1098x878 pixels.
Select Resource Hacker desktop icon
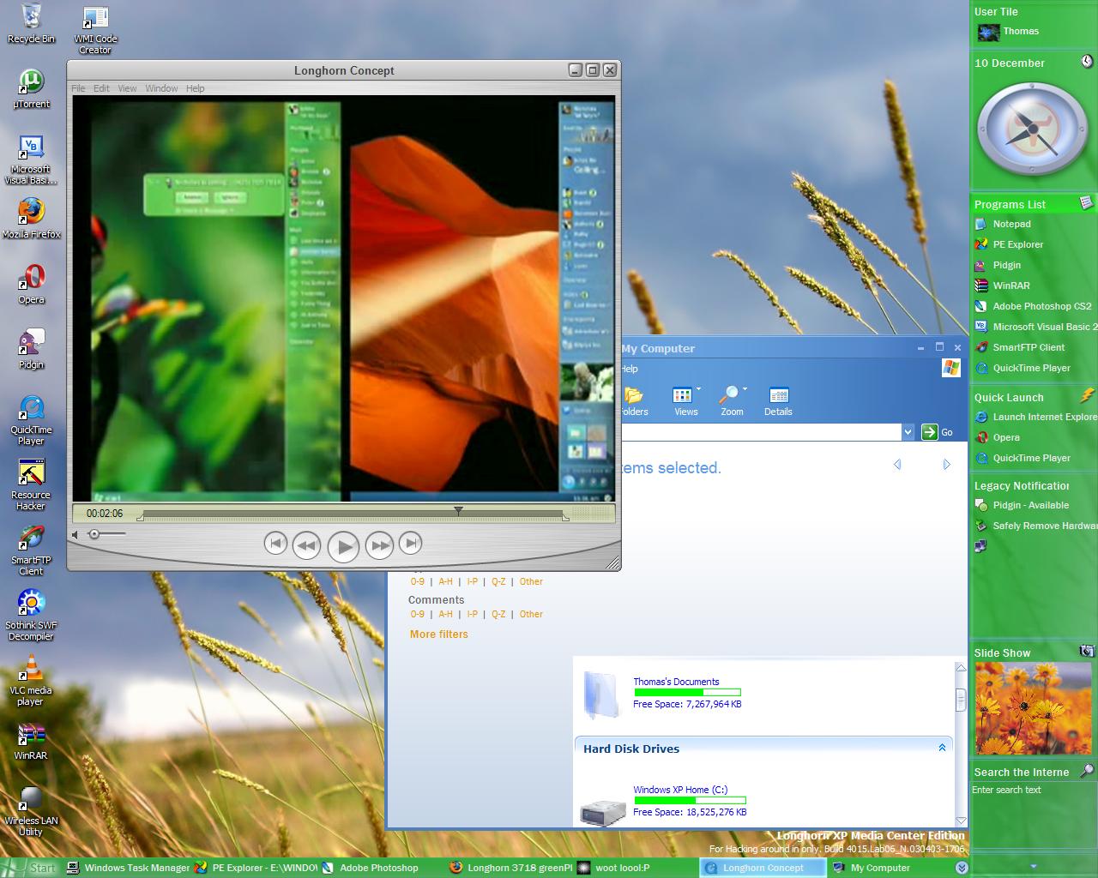click(x=31, y=484)
